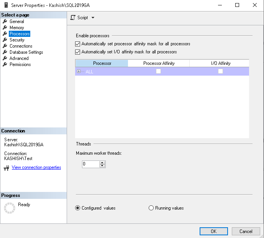The height and width of the screenshot is (238, 264).
Task: Click the server icon in title bar
Action: [6, 5]
